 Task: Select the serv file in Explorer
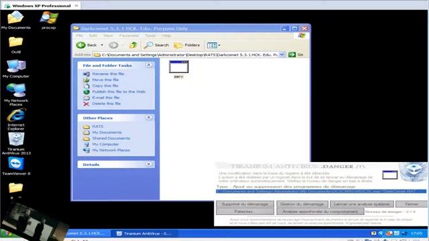coord(179,70)
